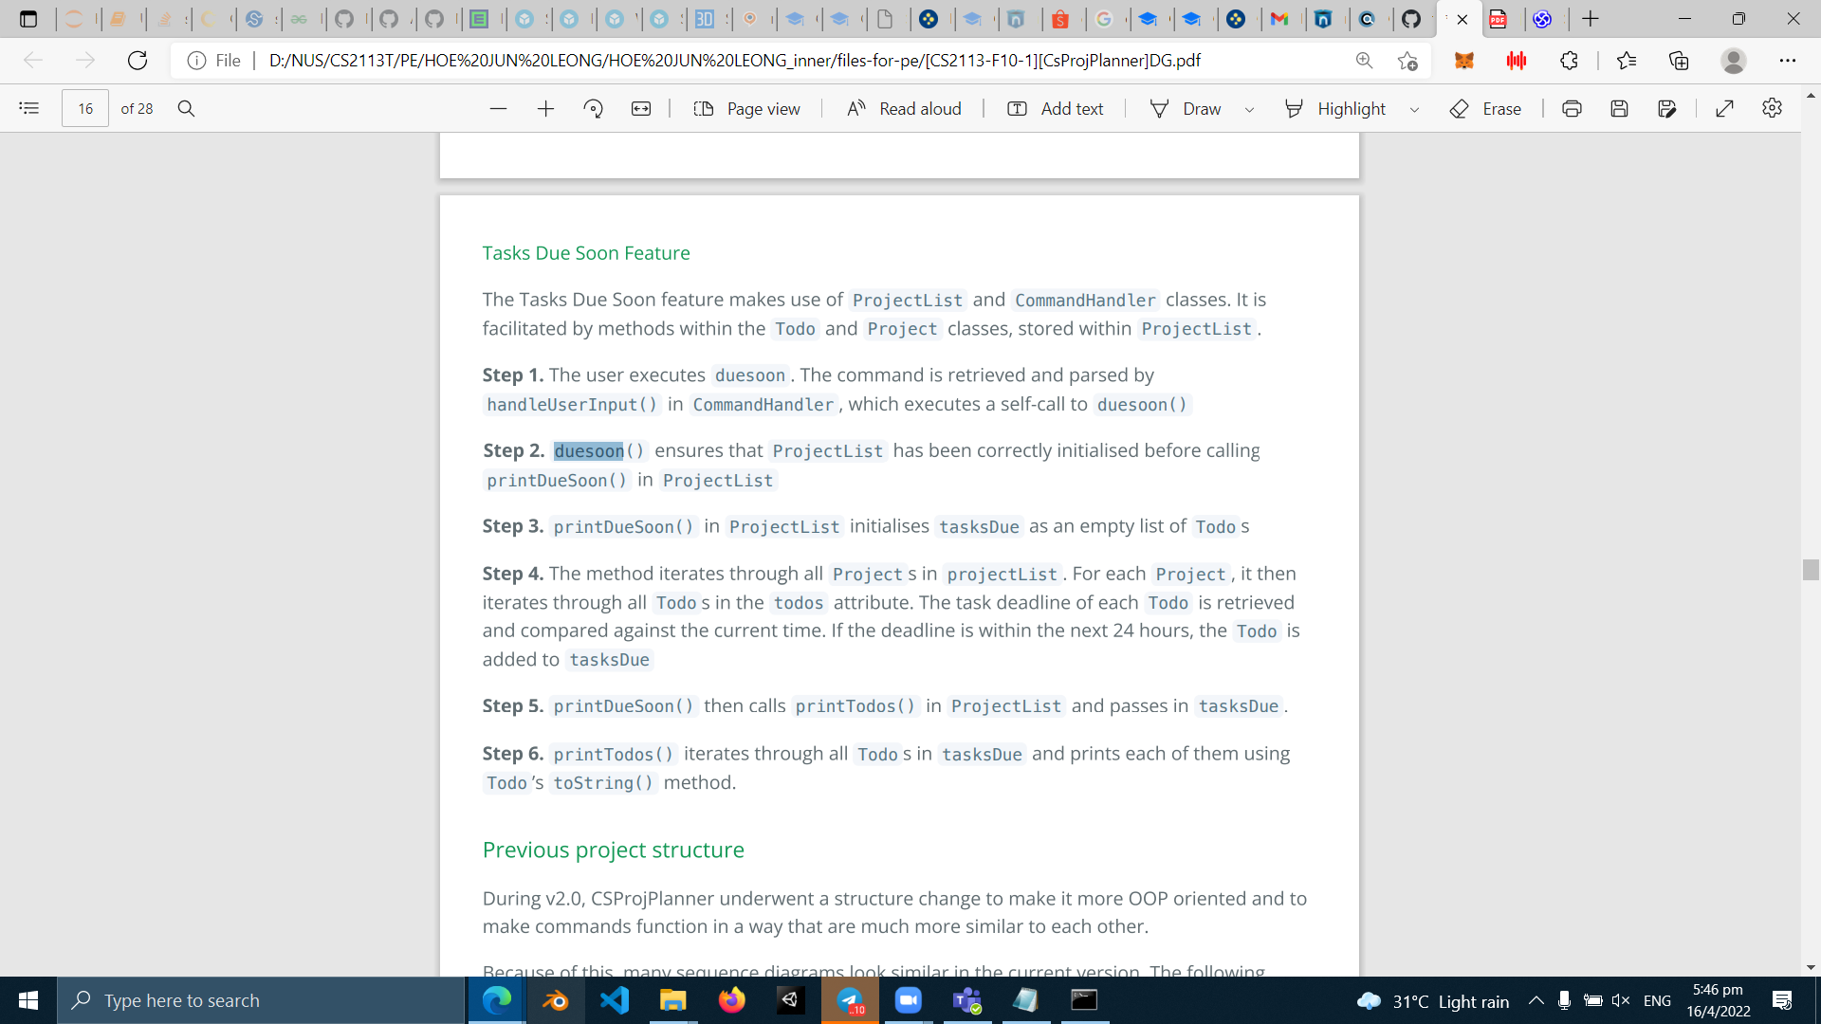Save the PDF with the disk icon
Screen dimensions: 1821x1024
1619,109
